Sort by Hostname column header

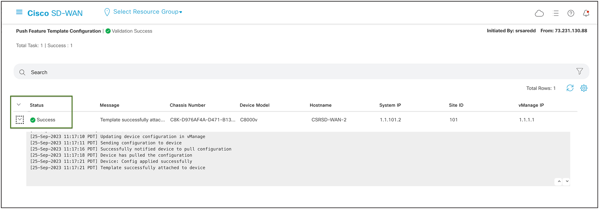pos(321,105)
